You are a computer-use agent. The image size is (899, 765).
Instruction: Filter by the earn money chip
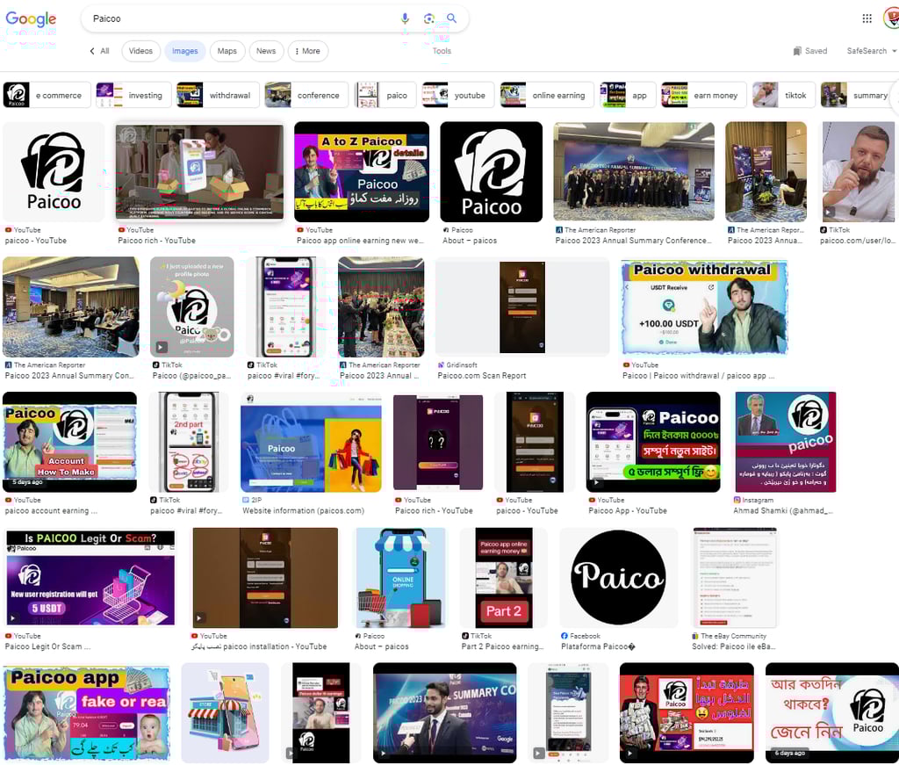[703, 95]
